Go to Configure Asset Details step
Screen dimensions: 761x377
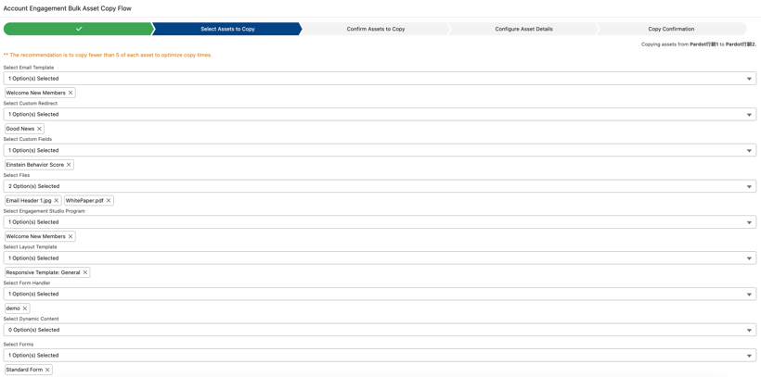523,29
